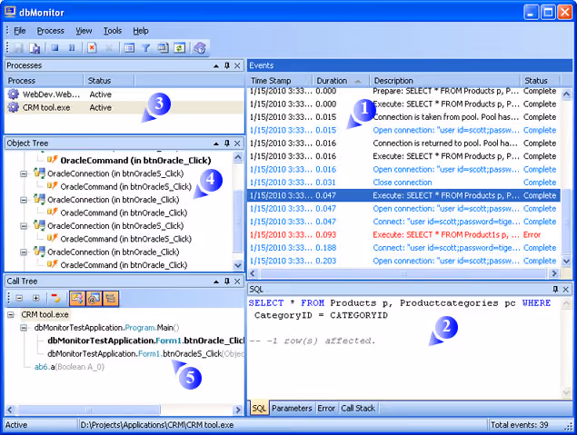This screenshot has height=435, width=577.
Task: Open the Tools menu
Action: coord(113,31)
